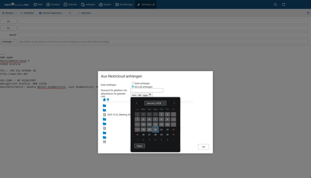Click the refresh icon in the top bar
Screen dimensions: 311x178
pos(284,5)
